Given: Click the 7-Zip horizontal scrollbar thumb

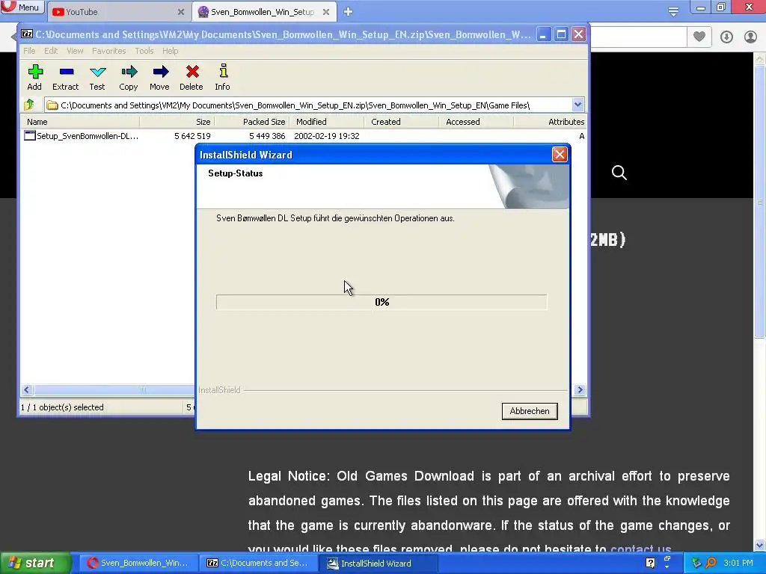Looking at the screenshot, I should click(114, 389).
